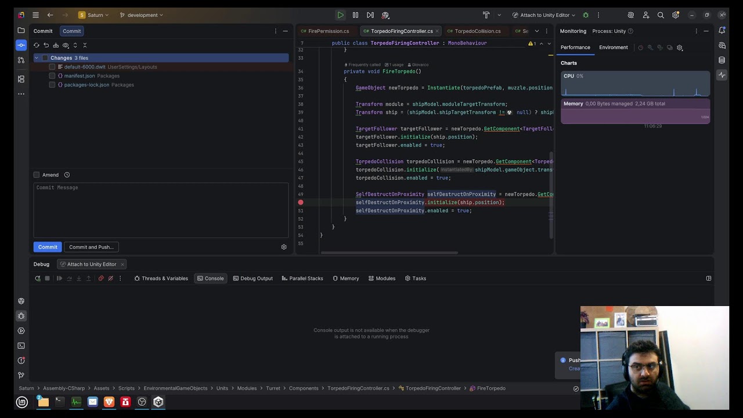Open the AI assistant spiral icon
743x418 pixels.
coord(631,15)
